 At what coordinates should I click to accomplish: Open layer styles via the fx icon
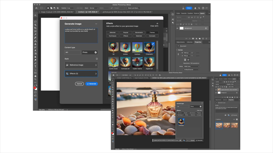[190, 39]
